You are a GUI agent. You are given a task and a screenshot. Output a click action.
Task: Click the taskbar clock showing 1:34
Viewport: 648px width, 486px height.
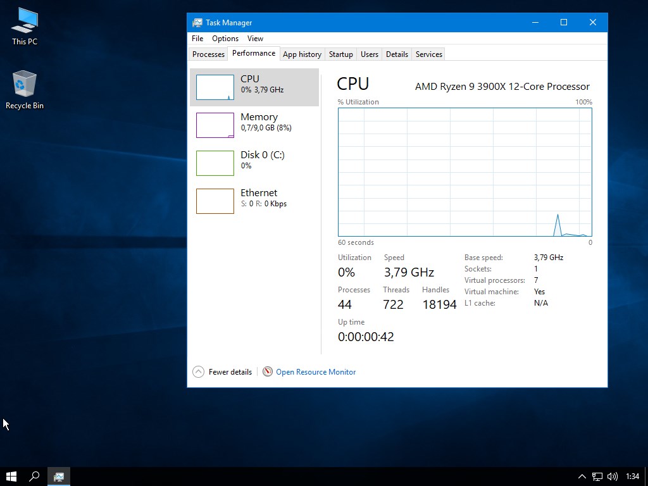pyautogui.click(x=632, y=477)
